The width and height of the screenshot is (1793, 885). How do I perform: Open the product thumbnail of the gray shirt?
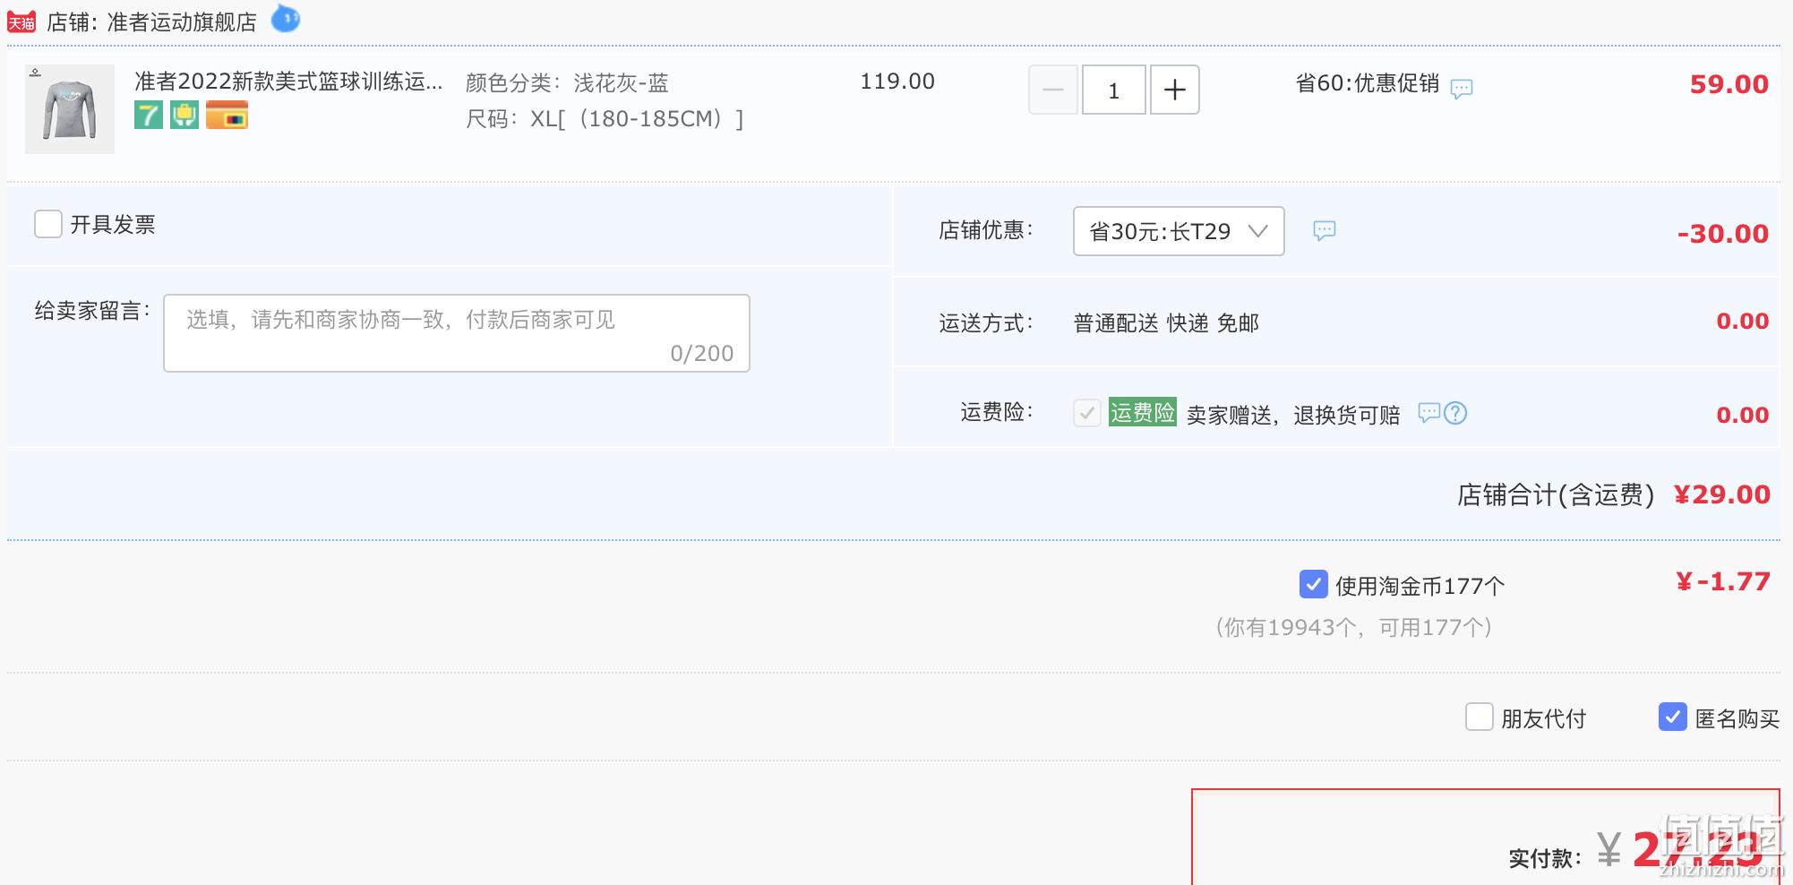70,109
